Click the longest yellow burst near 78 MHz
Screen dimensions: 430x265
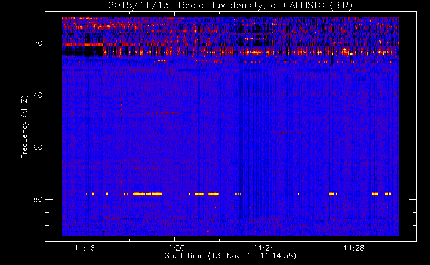(147, 194)
